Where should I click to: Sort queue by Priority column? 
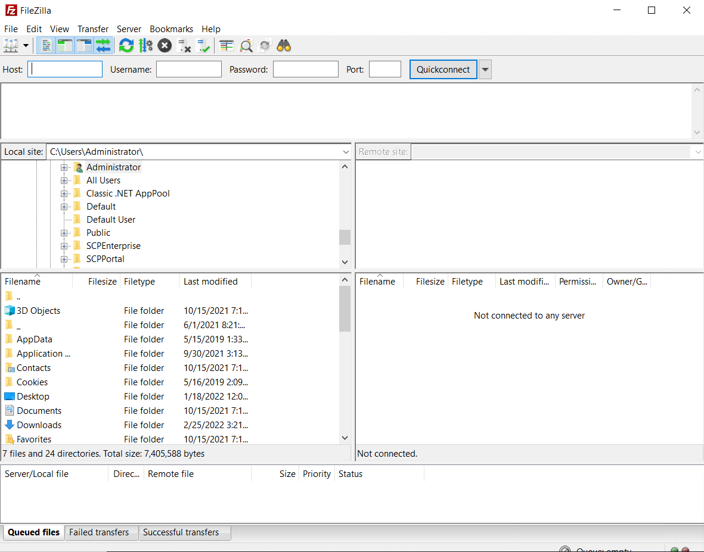tap(317, 474)
